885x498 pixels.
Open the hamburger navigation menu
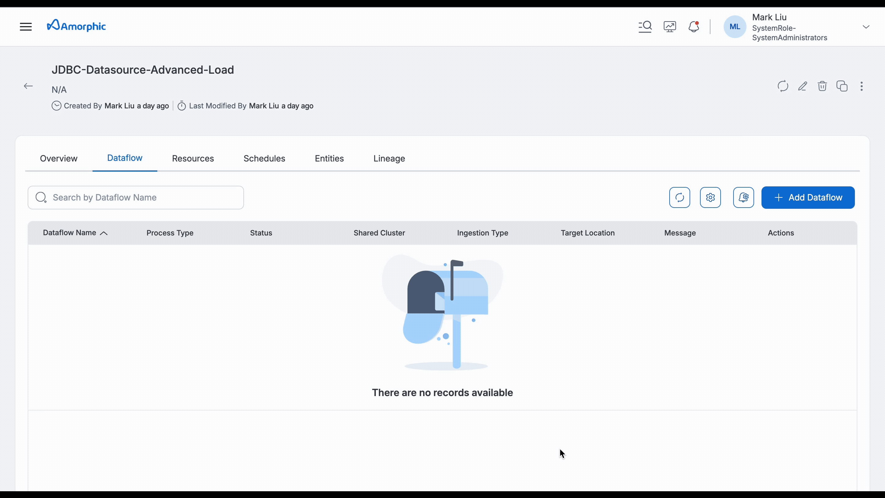tap(26, 26)
